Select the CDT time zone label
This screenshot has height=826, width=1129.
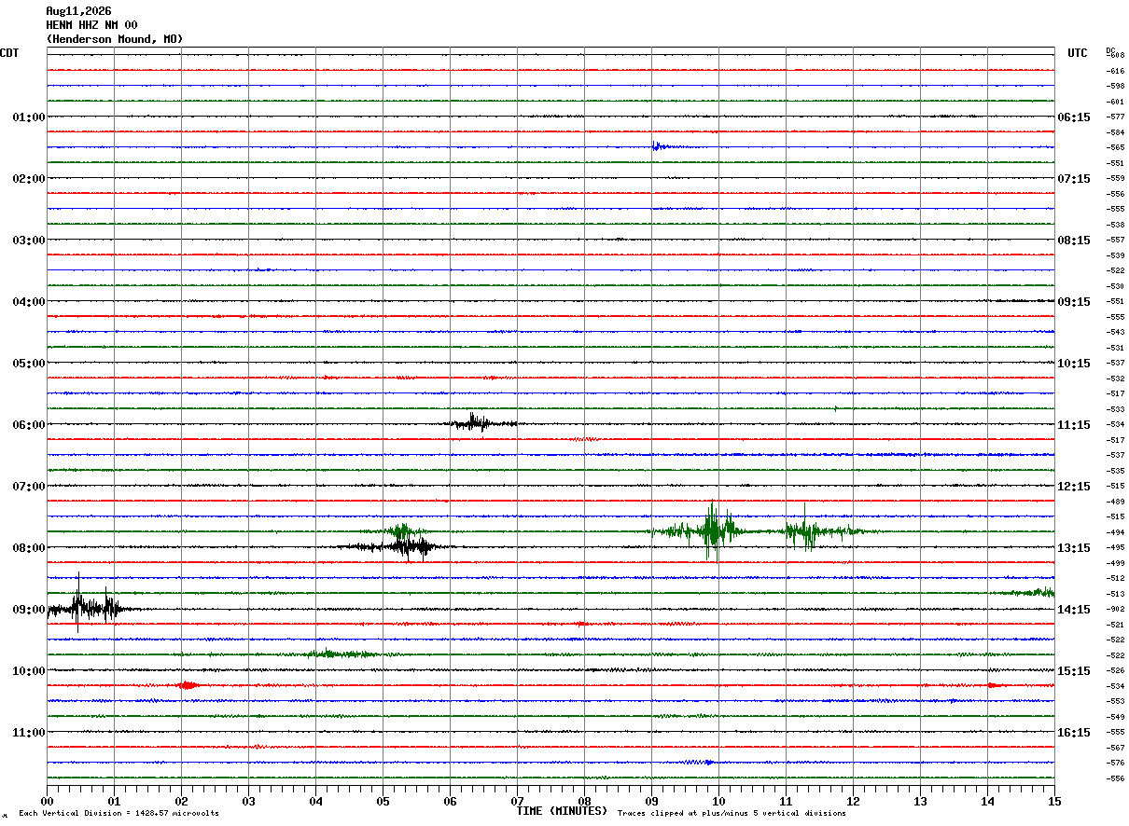[x=9, y=53]
